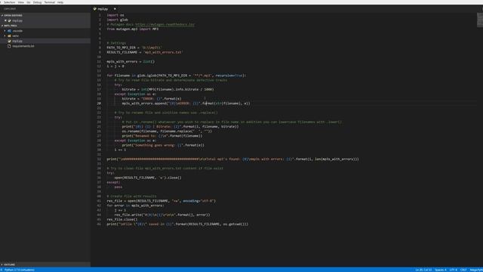
Task: Click the Python icon on the editor tab
Action: pyautogui.click(x=94, y=9)
